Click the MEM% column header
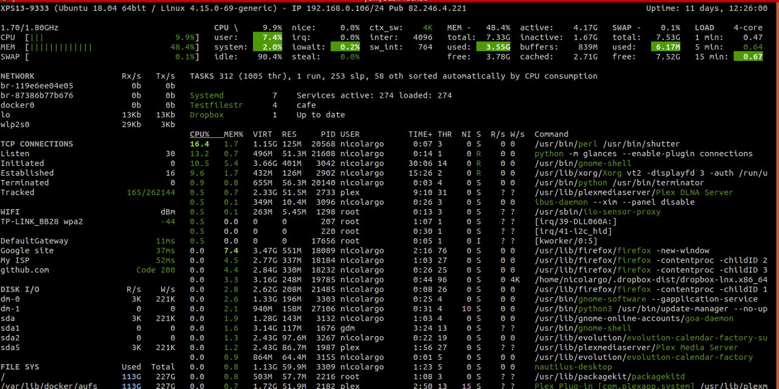Viewport: 779px width, 389px height. click(x=233, y=134)
